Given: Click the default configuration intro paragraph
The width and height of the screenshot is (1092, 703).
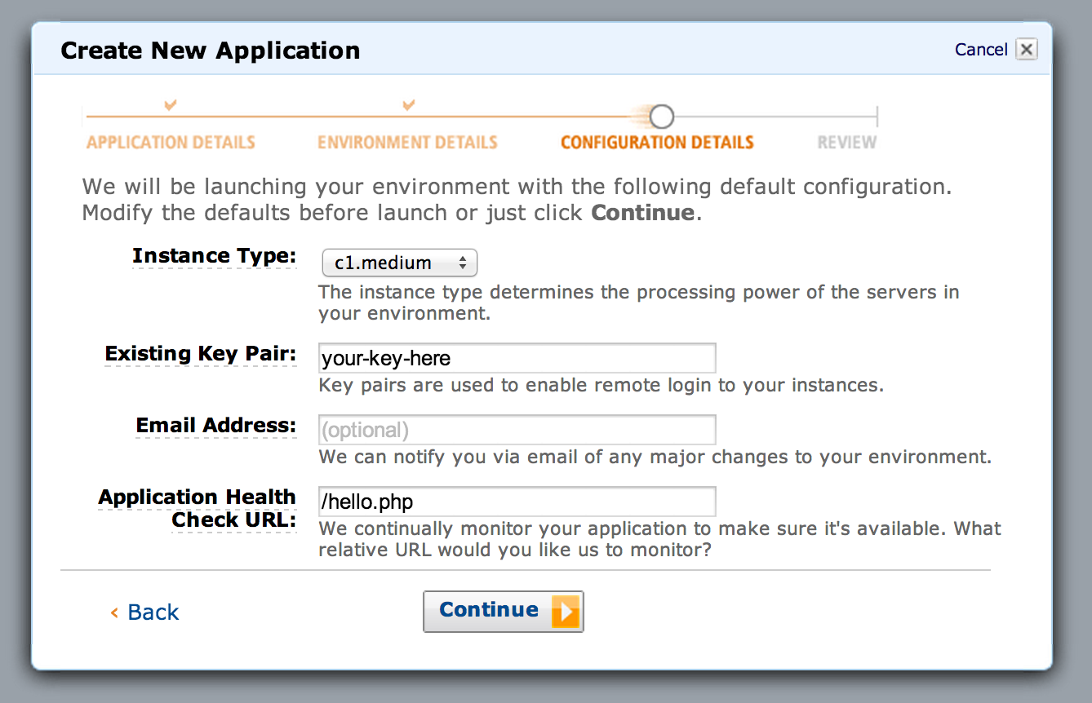Looking at the screenshot, I should point(517,200).
